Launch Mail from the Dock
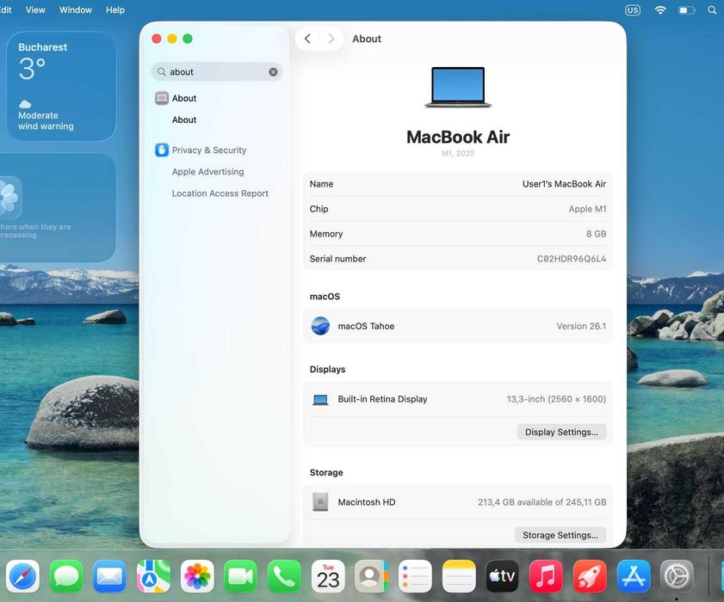The height and width of the screenshot is (602, 724). [109, 575]
